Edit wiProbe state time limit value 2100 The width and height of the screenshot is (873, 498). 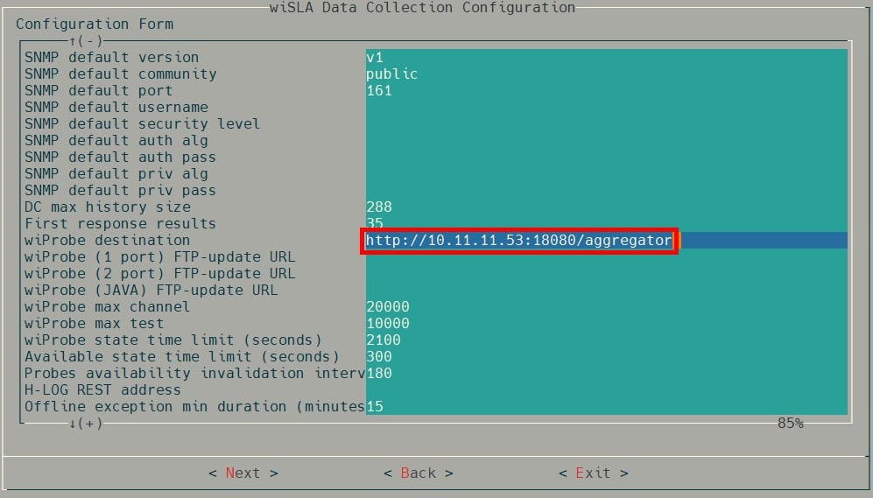pos(606,340)
